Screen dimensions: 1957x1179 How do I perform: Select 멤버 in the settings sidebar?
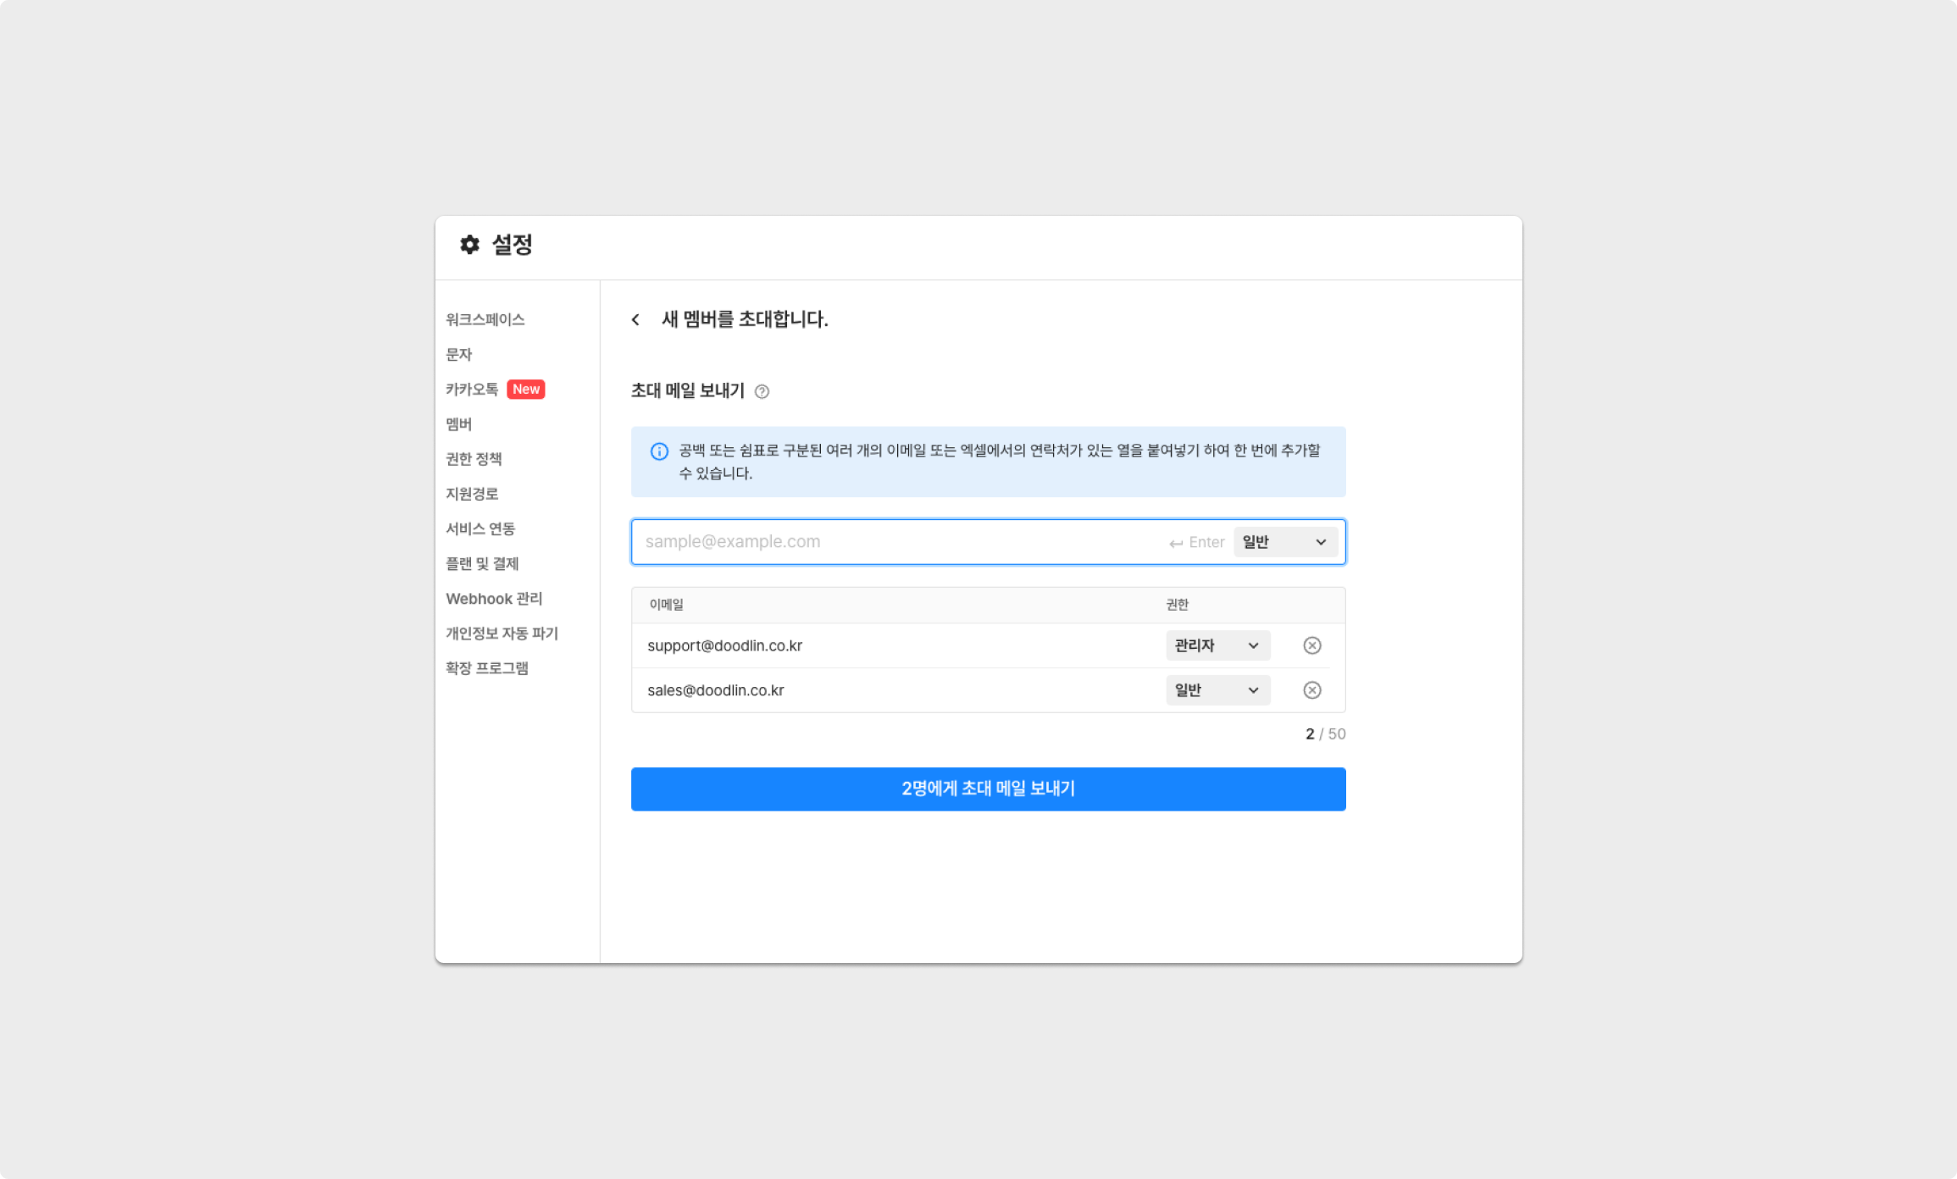459,424
